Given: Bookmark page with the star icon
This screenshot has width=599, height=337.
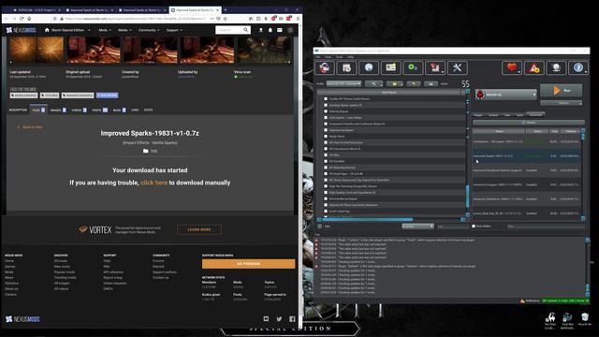Looking at the screenshot, I should click(225, 19).
